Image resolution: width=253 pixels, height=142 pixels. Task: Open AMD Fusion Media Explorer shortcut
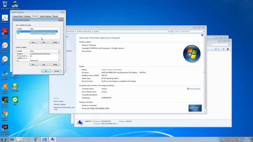[5, 47]
